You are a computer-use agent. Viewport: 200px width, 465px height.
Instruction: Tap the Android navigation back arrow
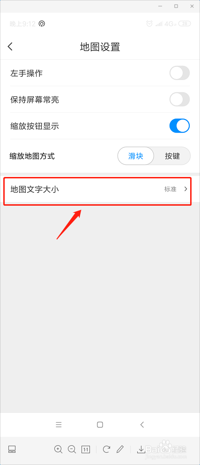[x=142, y=425]
